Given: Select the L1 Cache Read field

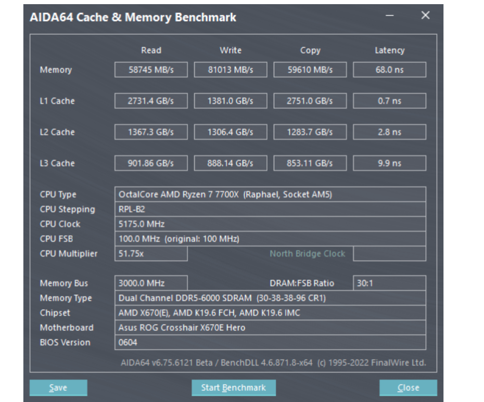Looking at the screenshot, I should pyautogui.click(x=151, y=101).
